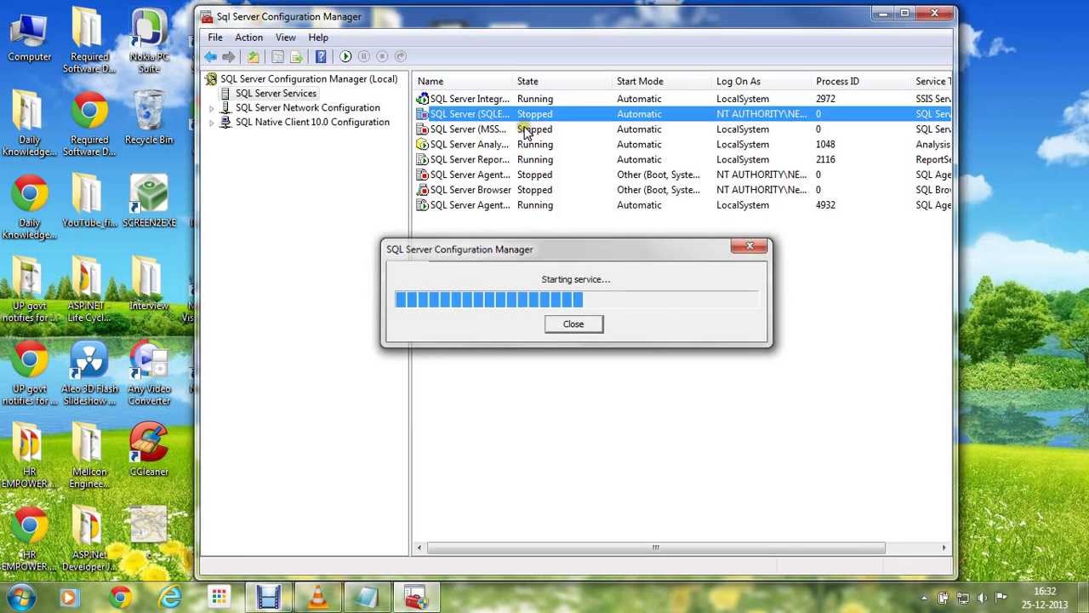Click the horizontal scrollbar thumb in services list
Image resolution: width=1089 pixels, height=613 pixels.
pyautogui.click(x=656, y=548)
